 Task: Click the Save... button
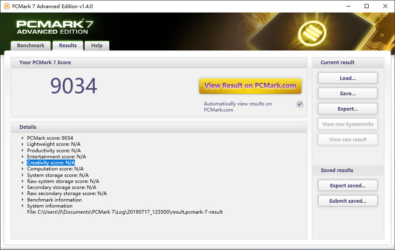348,93
